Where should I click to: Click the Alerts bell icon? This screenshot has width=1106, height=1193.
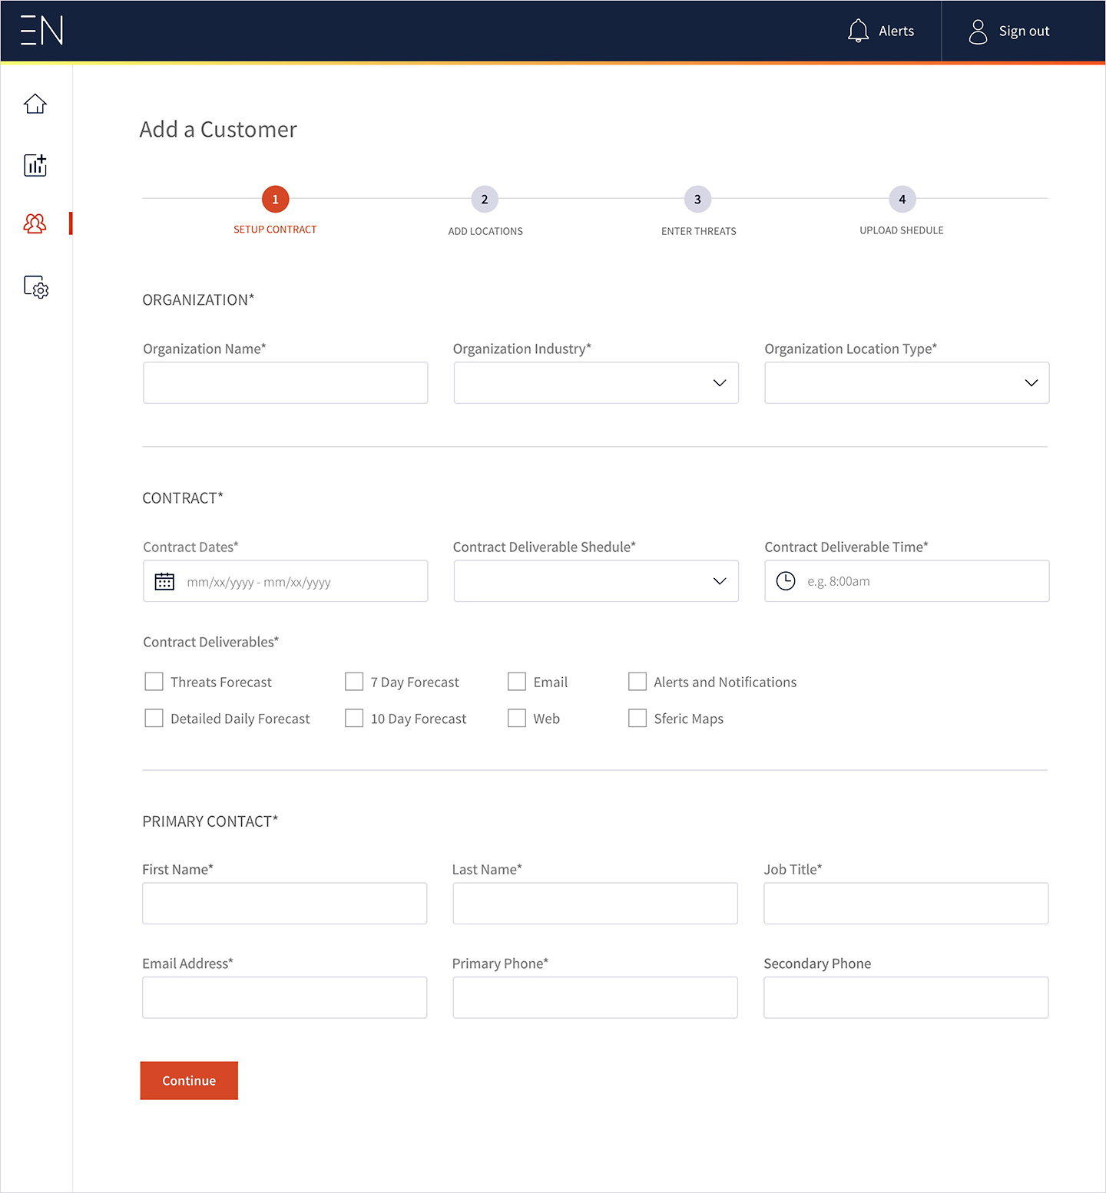[858, 31]
